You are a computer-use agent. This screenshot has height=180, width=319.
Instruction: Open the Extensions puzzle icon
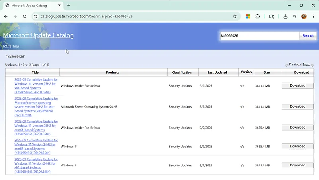pos(258,16)
